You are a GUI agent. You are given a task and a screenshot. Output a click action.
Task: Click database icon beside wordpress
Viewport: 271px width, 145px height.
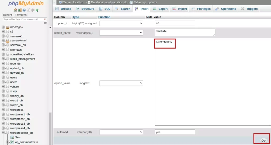7,110
